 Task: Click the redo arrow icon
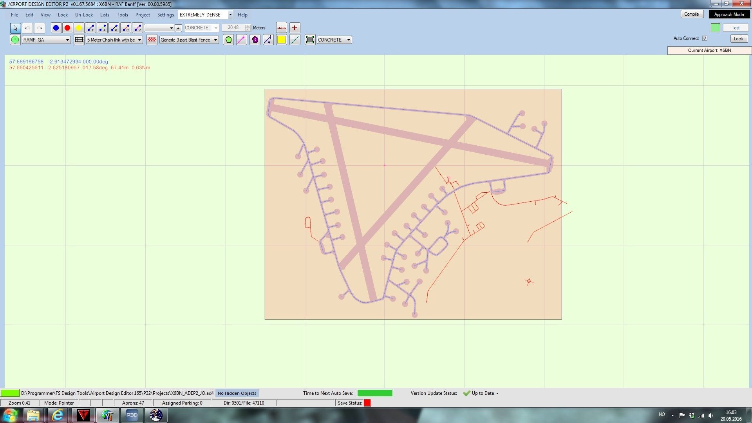click(40, 28)
